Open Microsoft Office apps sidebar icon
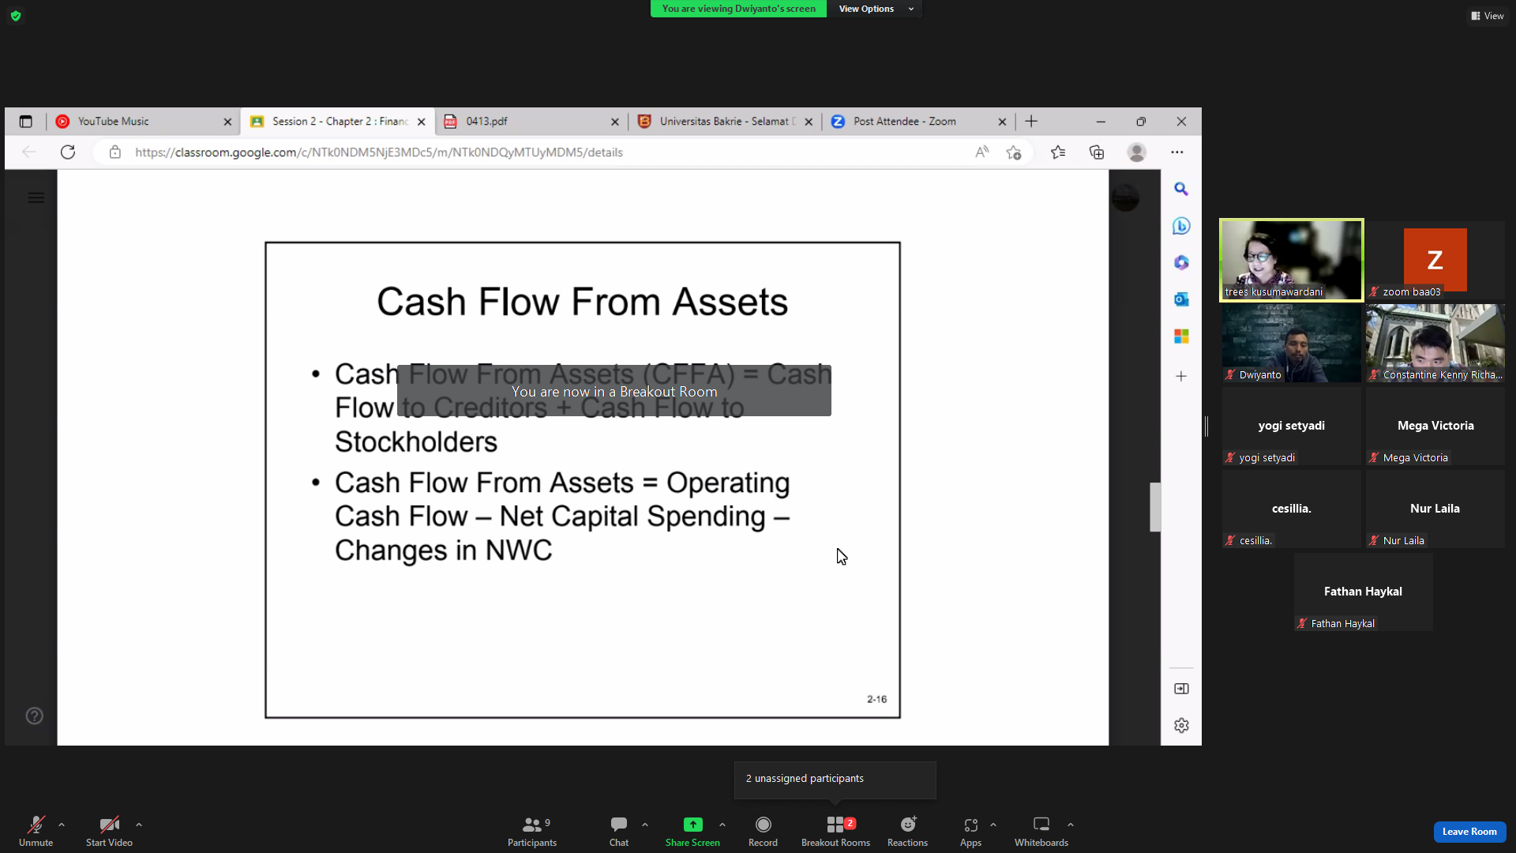Viewport: 1516px width, 853px height. pyautogui.click(x=1181, y=336)
